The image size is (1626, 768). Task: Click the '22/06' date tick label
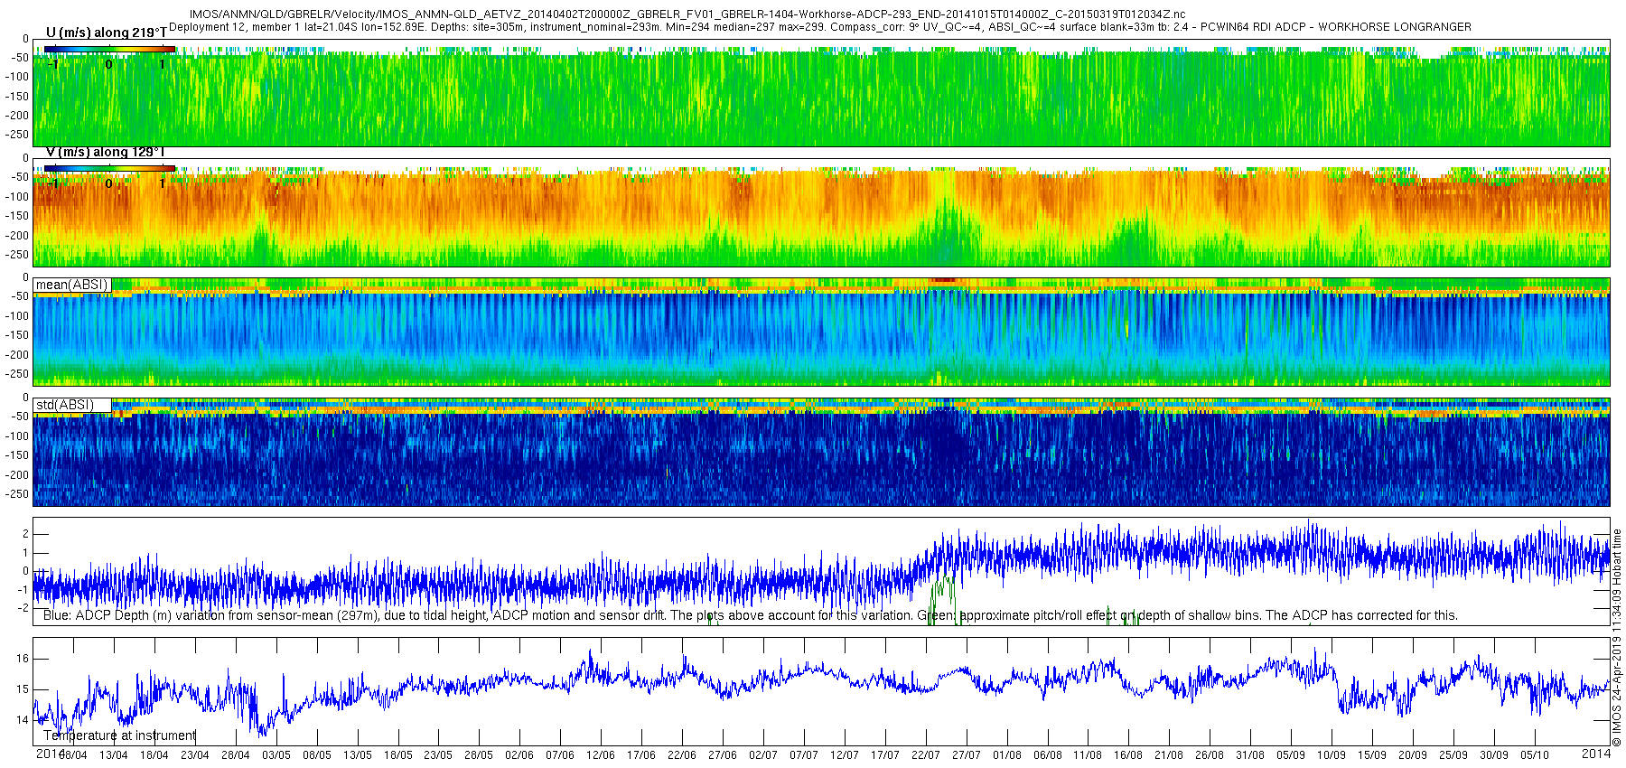(681, 755)
